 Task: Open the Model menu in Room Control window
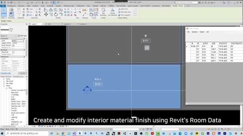[202, 32]
